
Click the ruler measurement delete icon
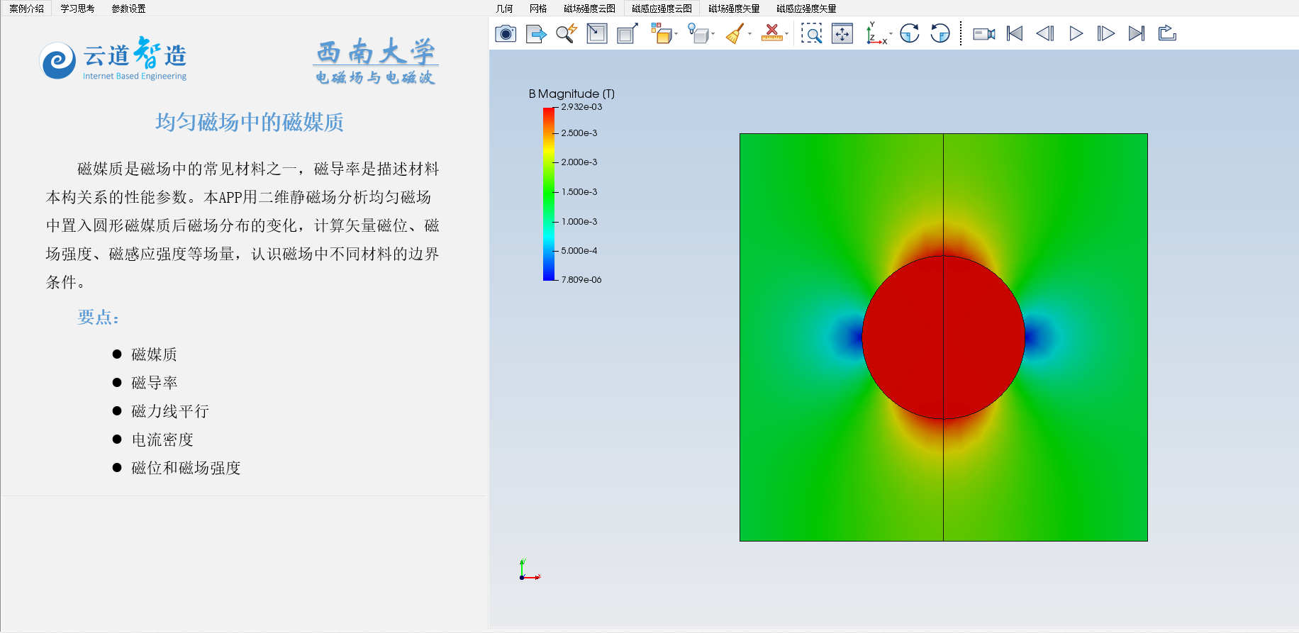point(771,33)
